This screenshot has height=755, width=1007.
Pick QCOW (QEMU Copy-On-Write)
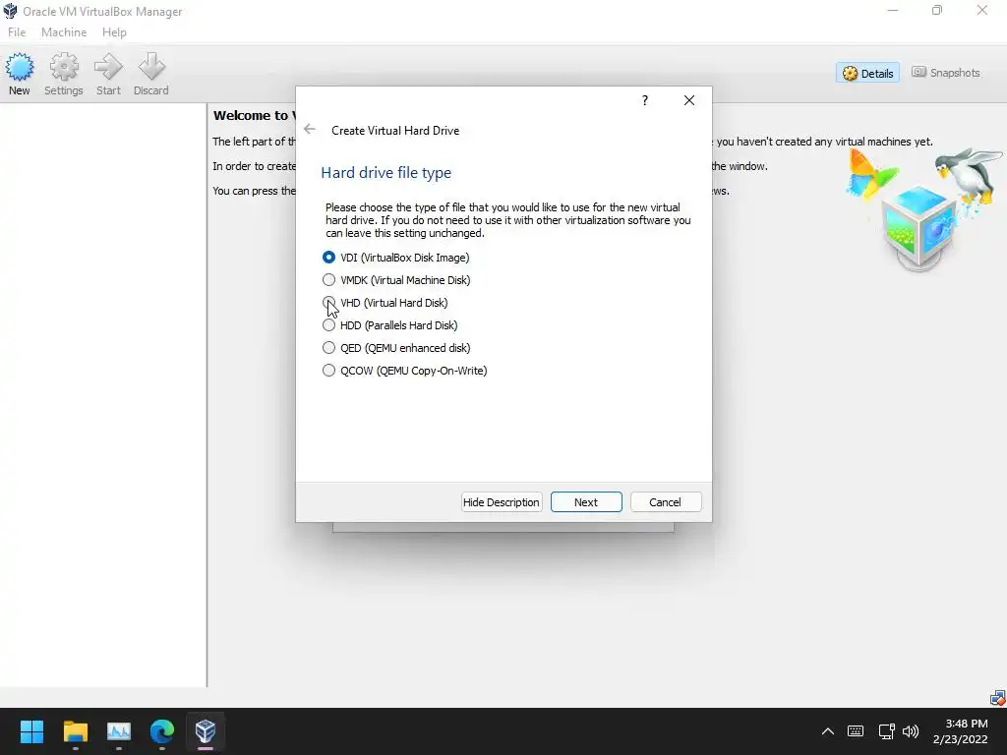pyautogui.click(x=404, y=371)
